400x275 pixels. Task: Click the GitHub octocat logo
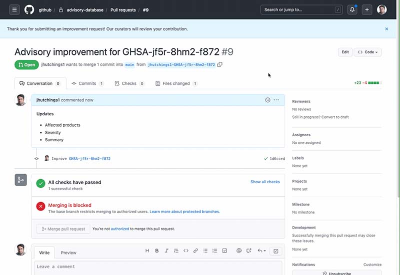(29, 9)
